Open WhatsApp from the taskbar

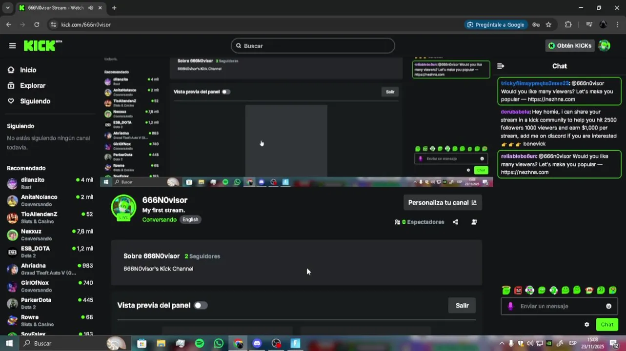point(219,343)
